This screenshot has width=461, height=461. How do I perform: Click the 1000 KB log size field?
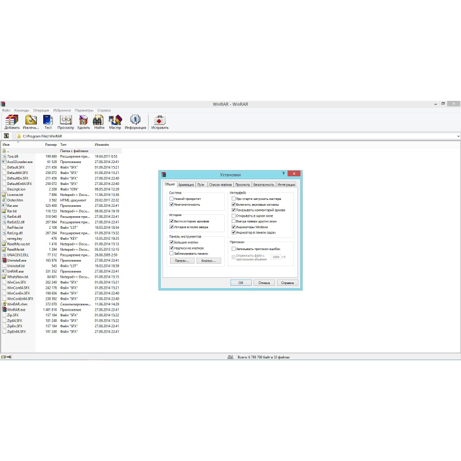click(277, 257)
